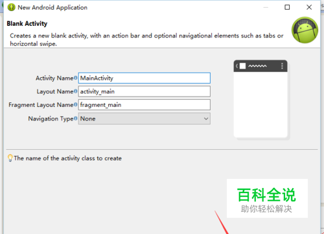Click the info icon beside Layout Name
Image resolution: width=324 pixels, height=234 pixels.
click(x=75, y=91)
